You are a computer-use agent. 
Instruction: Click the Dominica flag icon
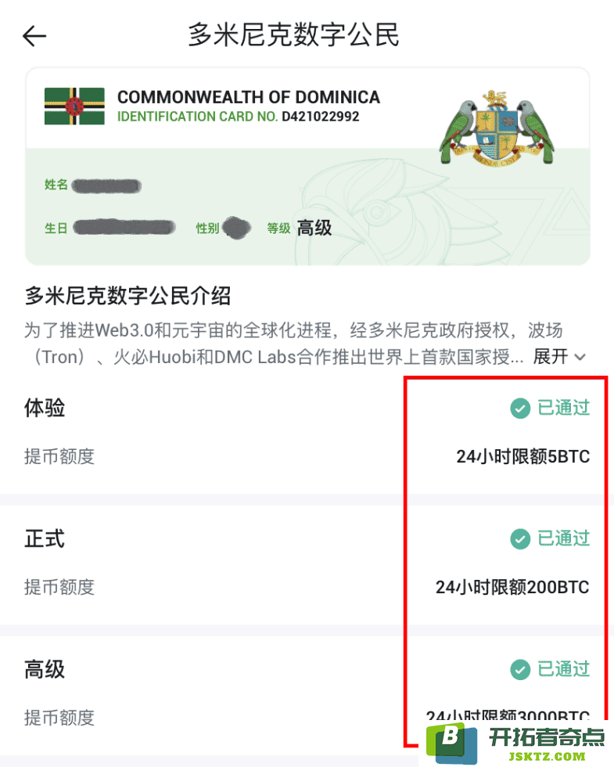(74, 106)
